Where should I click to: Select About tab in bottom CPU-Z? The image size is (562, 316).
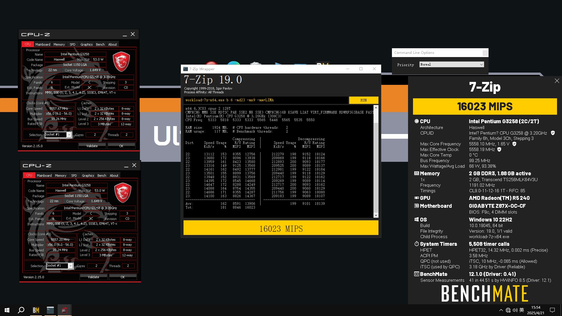(114, 176)
